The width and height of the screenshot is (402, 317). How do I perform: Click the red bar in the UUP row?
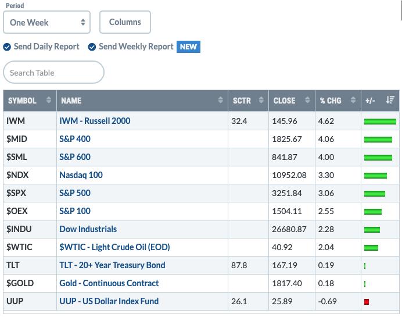coord(367,302)
